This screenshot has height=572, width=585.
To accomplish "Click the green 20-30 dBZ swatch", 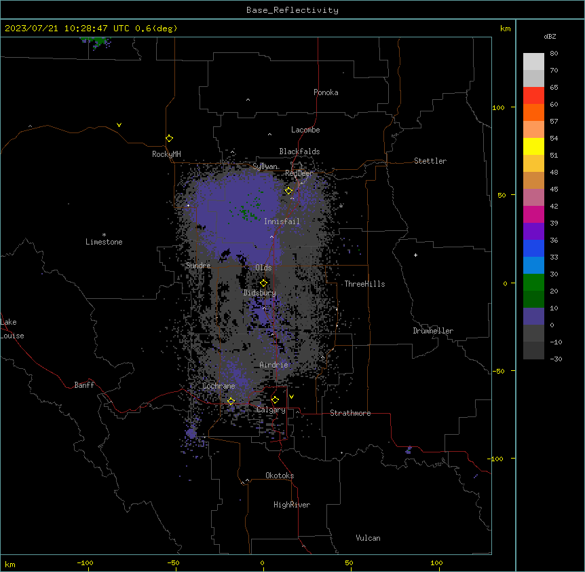I will tap(533, 283).
